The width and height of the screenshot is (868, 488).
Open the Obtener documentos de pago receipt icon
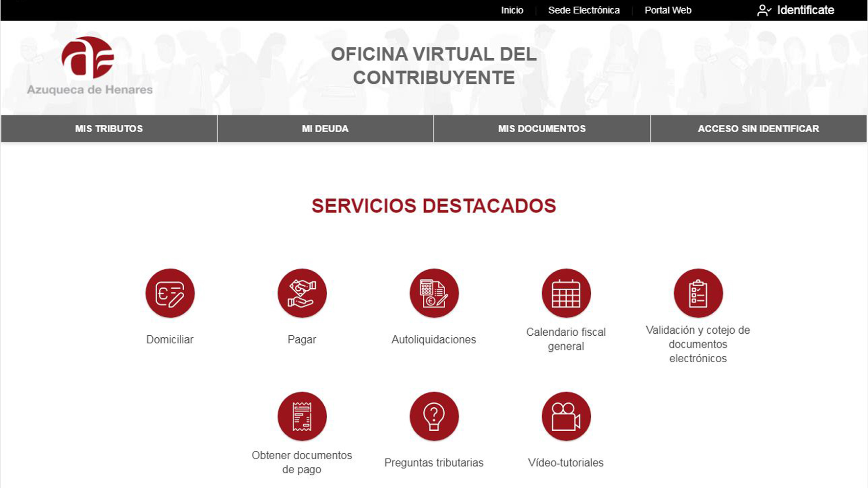302,417
